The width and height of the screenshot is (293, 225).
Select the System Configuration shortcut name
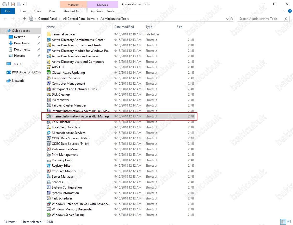click(x=67, y=187)
